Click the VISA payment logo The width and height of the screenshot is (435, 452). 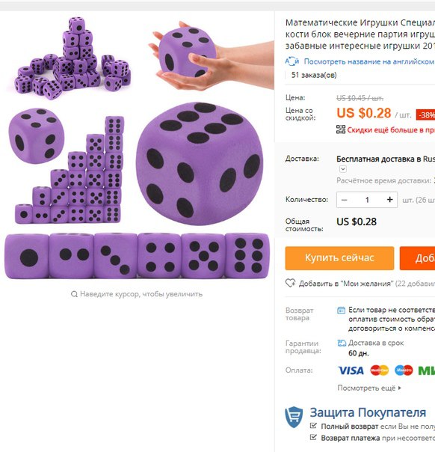[x=351, y=370]
